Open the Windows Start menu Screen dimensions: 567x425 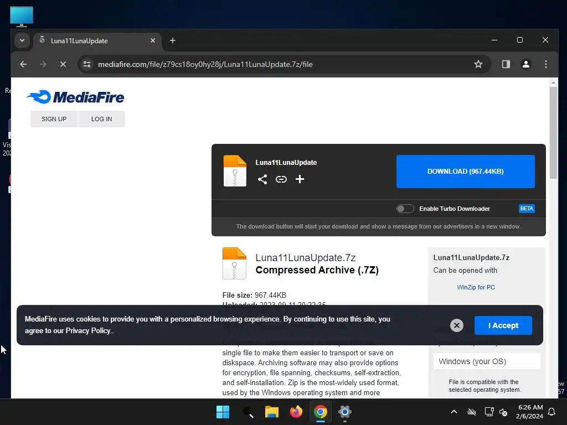click(223, 412)
